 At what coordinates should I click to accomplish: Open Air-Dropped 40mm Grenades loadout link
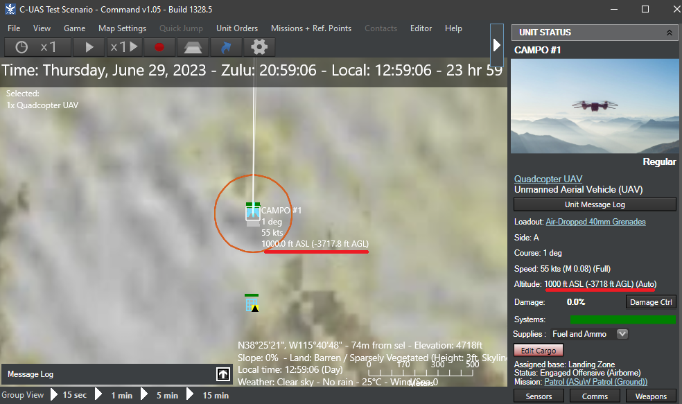tap(595, 222)
